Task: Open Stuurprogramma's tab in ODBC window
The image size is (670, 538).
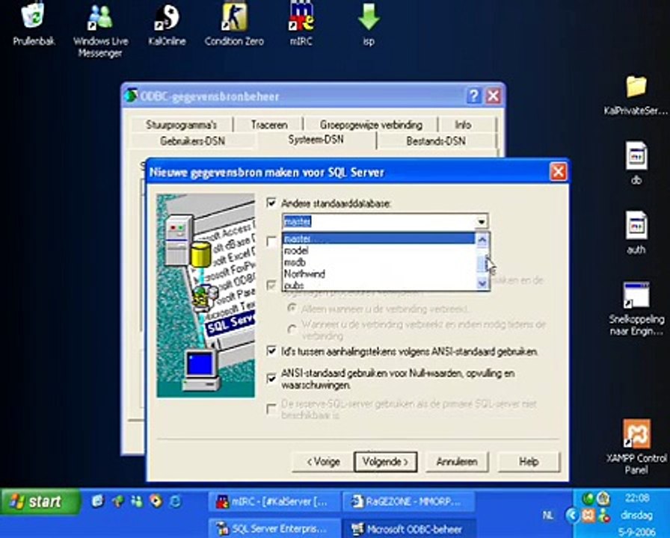Action: coord(181,125)
